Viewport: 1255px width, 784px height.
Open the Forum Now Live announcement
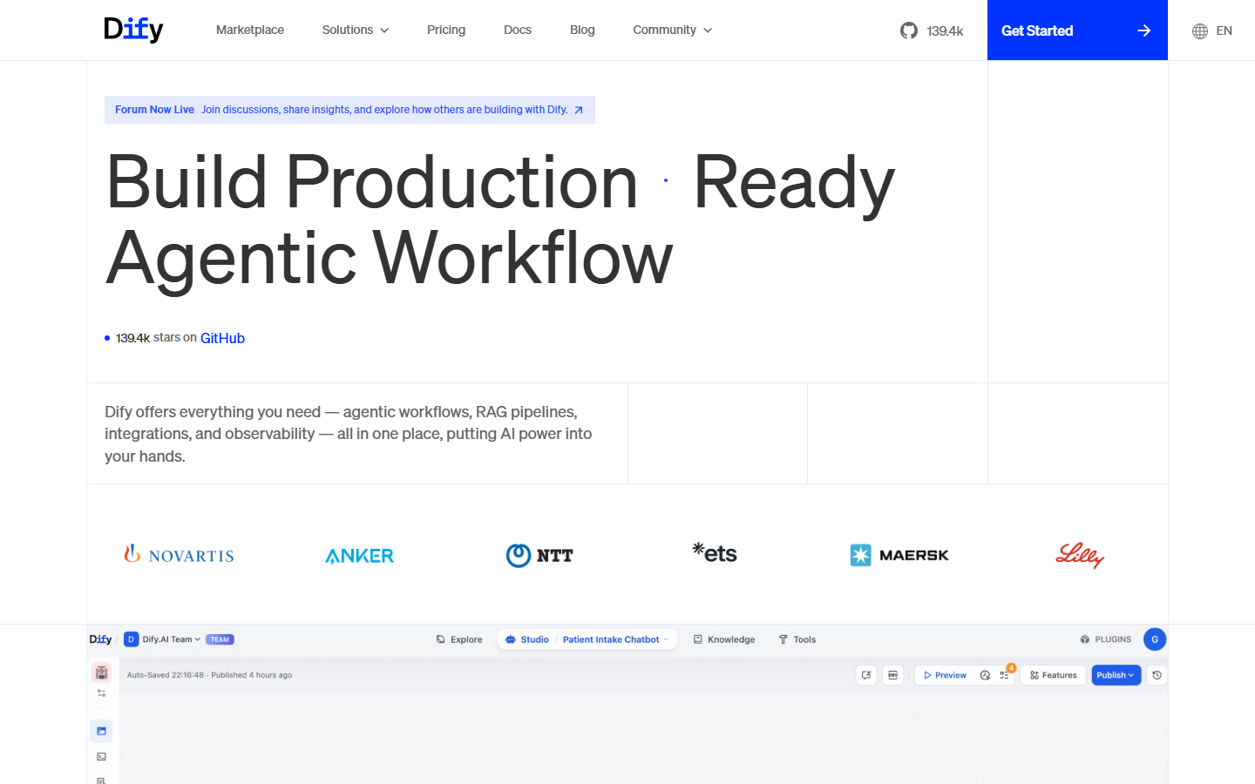(x=349, y=109)
